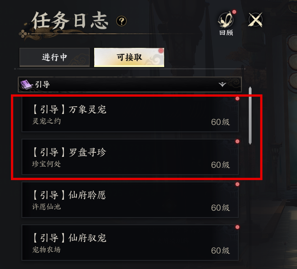Image resolution: width=297 pixels, height=269 pixels.
Task: Click the quest list scrollbar handle
Action: point(250,116)
